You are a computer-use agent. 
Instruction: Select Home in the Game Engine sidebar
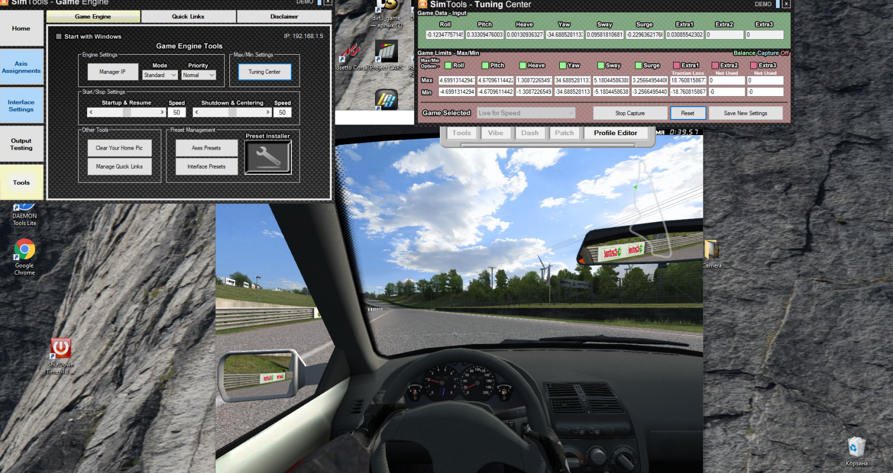pyautogui.click(x=21, y=28)
